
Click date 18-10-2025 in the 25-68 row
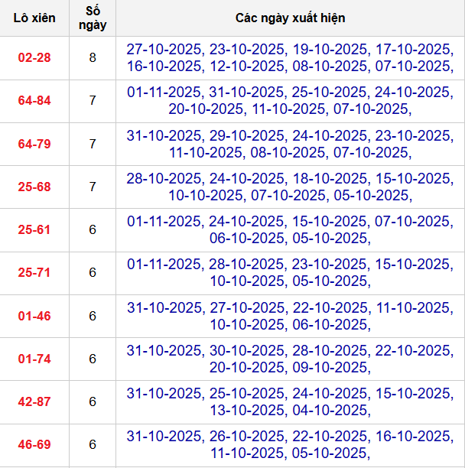pos(329,178)
